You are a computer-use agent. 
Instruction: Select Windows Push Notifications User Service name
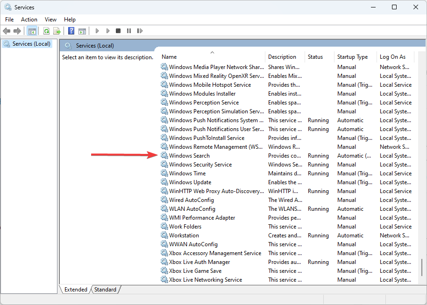[216, 129]
